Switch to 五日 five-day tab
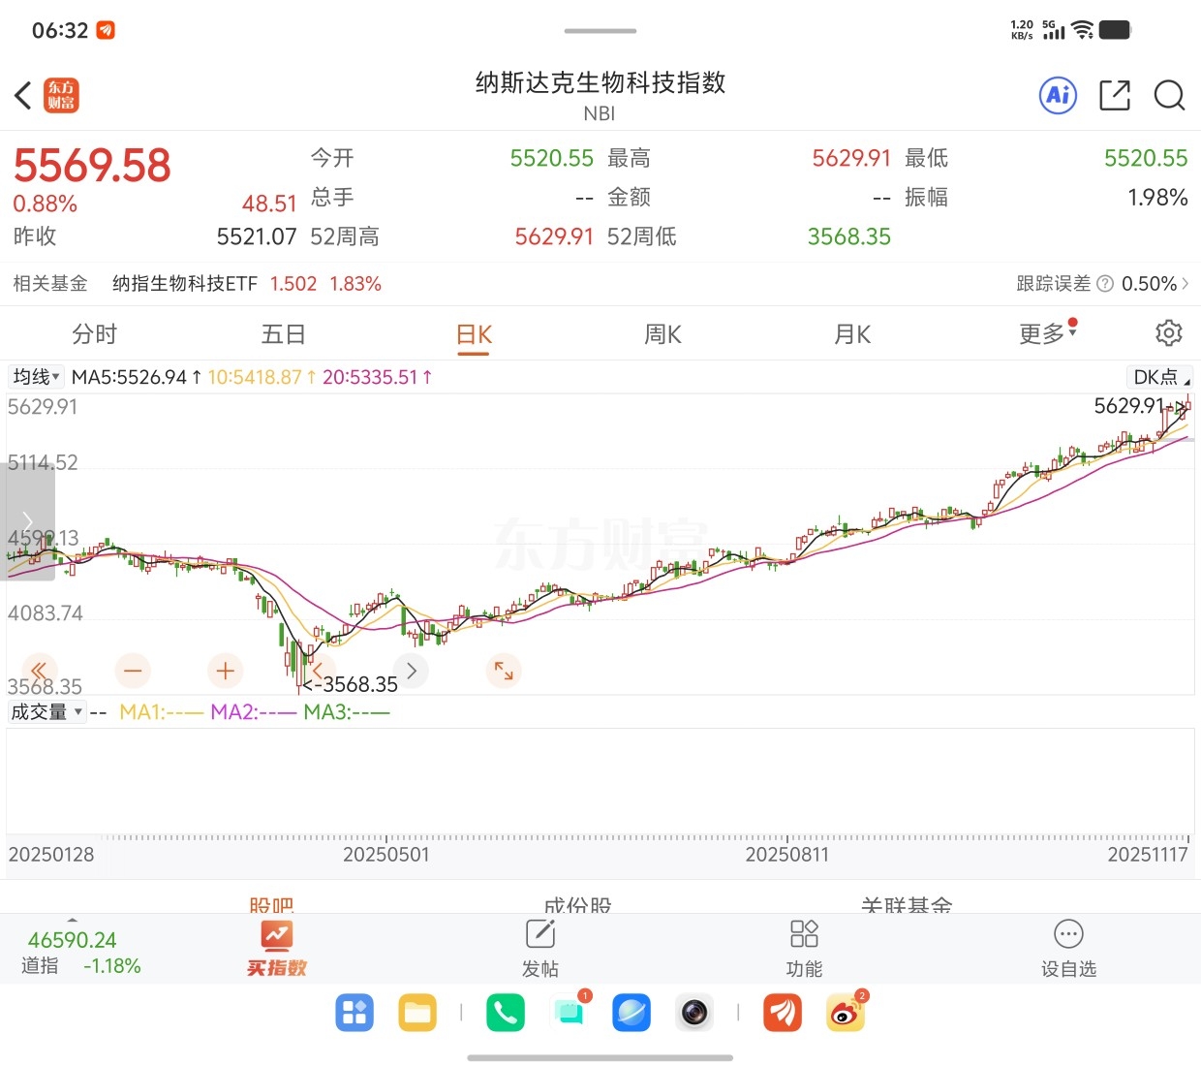Screen dimensions: 1201x1066 (x=284, y=334)
